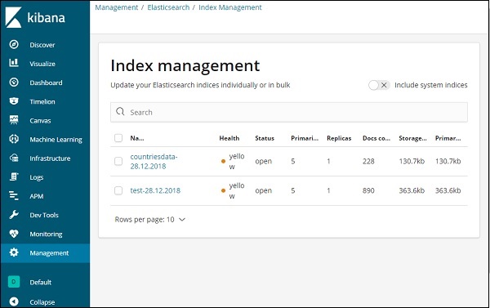Open test-28.12.2018 index link
The width and height of the screenshot is (490, 308).
point(155,190)
